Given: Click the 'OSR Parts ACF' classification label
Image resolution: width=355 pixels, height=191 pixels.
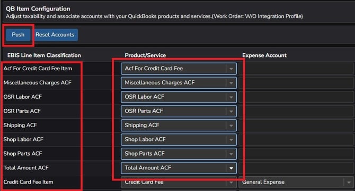Looking at the screenshot, I should [x=22, y=111].
